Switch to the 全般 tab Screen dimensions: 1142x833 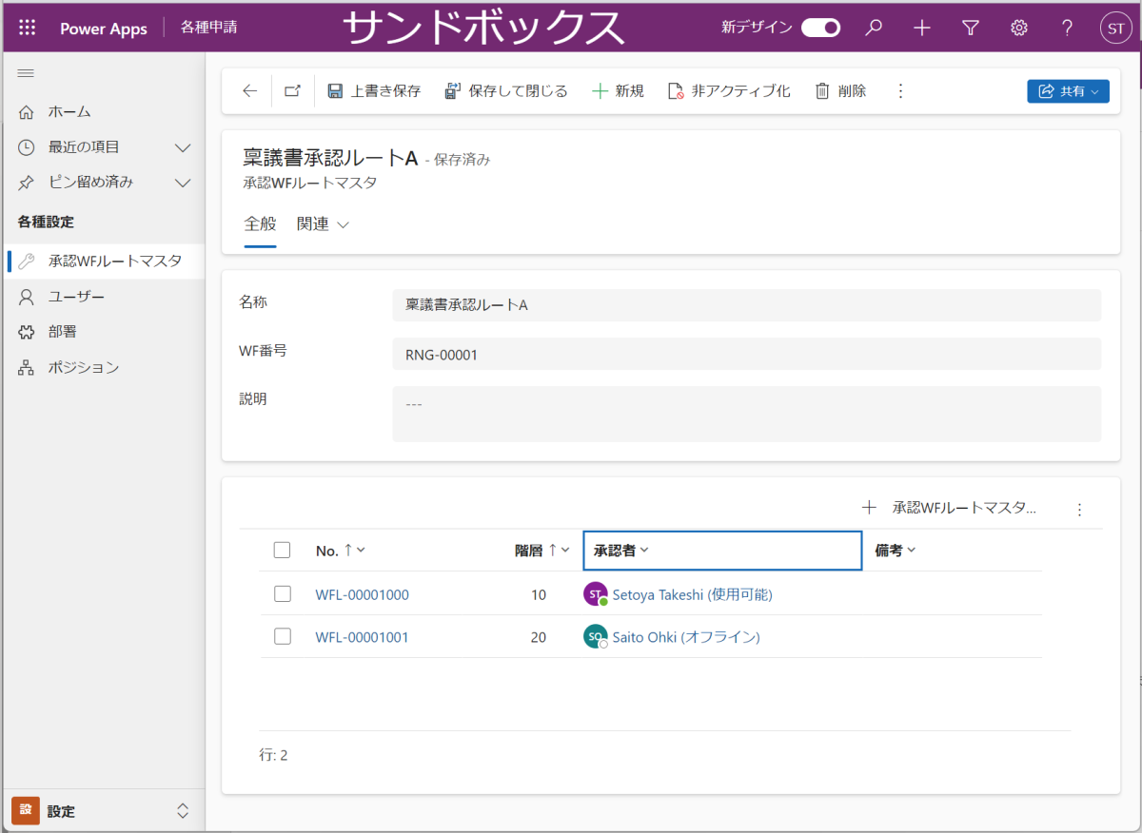click(259, 223)
